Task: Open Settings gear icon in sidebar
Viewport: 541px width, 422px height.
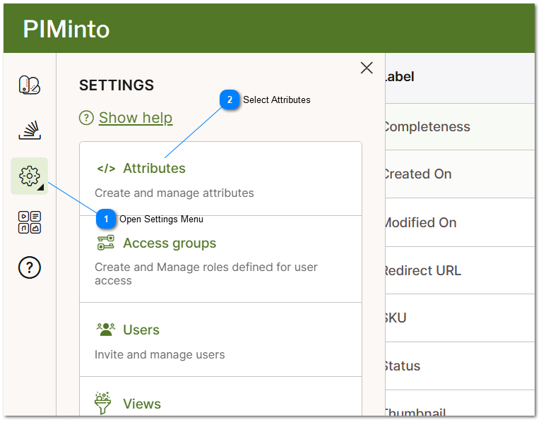Action: pos(30,176)
